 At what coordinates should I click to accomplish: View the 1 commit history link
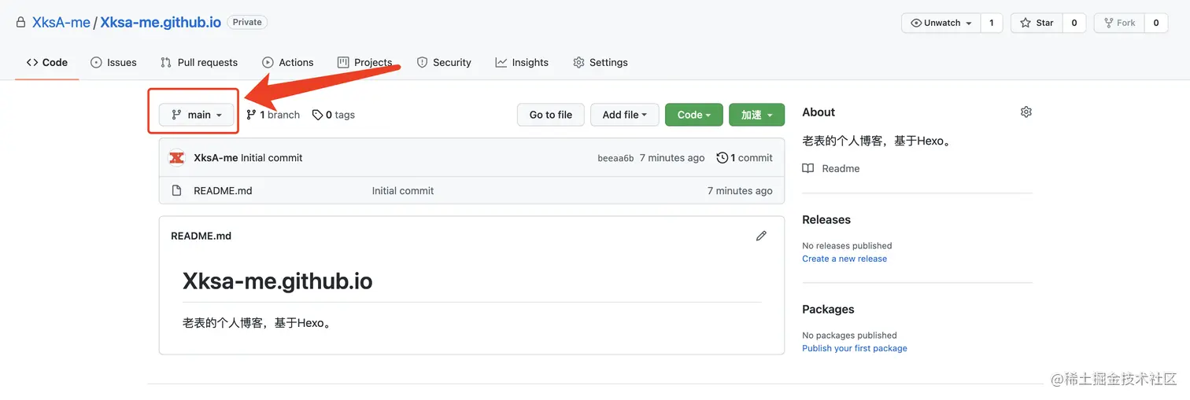click(x=745, y=158)
